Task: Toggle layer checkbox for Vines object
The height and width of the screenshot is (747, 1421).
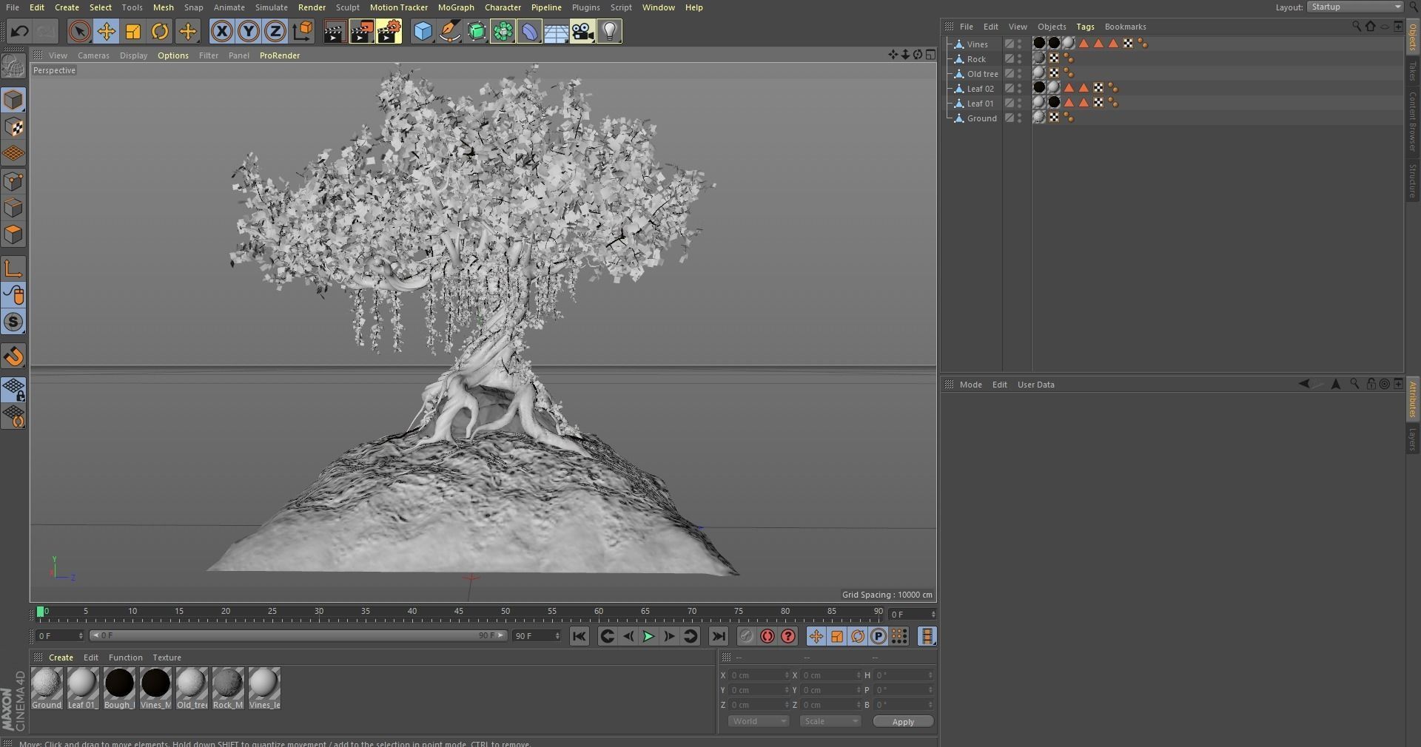Action: coord(1009,44)
